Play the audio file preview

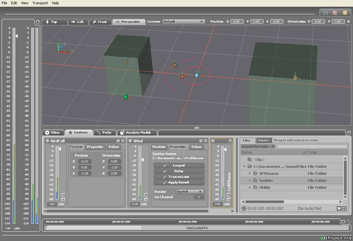[x=244, y=208]
